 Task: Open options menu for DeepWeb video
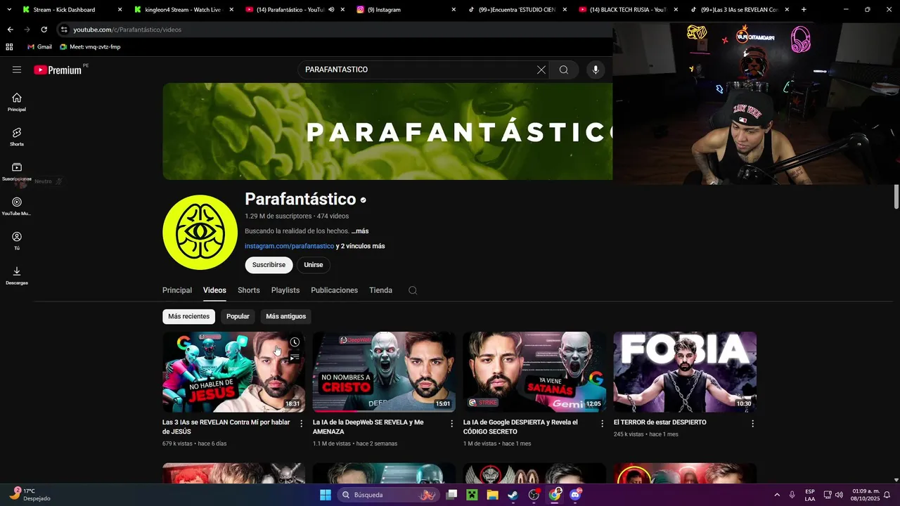click(x=452, y=424)
